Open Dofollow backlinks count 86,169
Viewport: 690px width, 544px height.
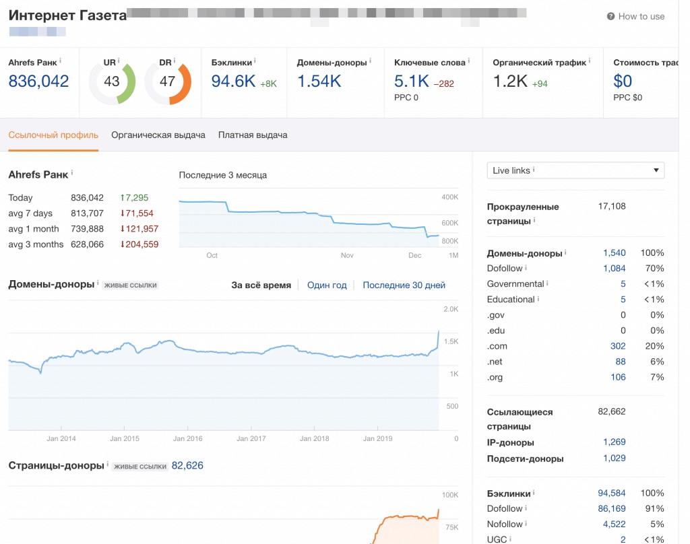point(612,508)
